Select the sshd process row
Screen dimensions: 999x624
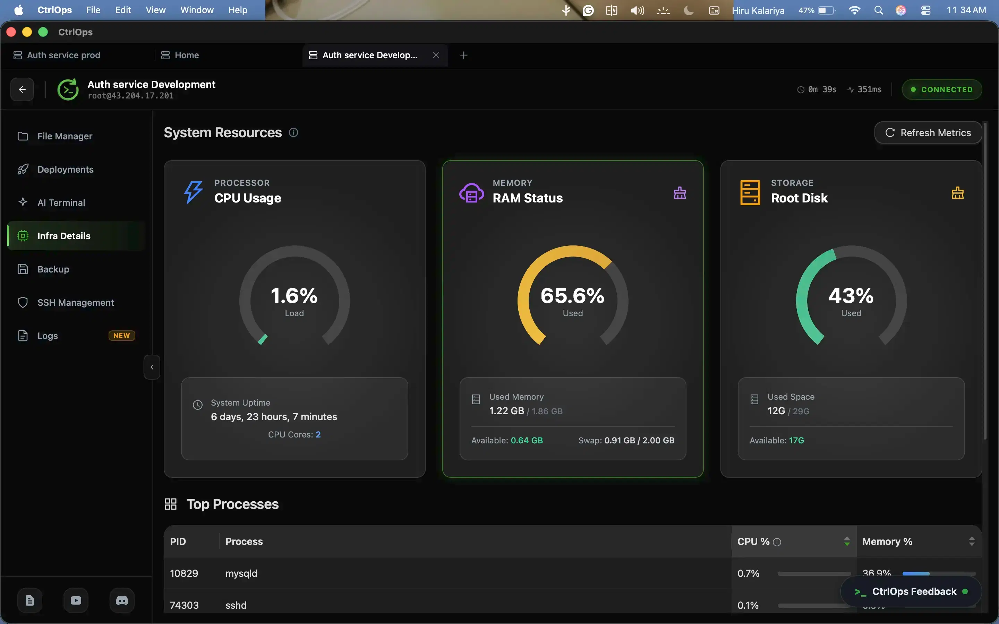[x=573, y=601]
